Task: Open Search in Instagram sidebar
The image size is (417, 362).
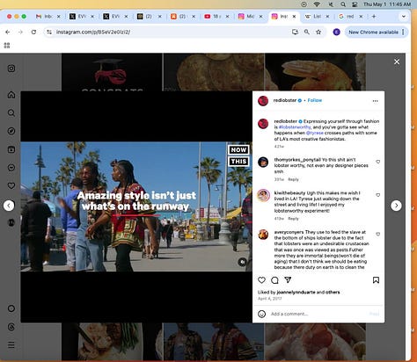Action: click(x=11, y=112)
